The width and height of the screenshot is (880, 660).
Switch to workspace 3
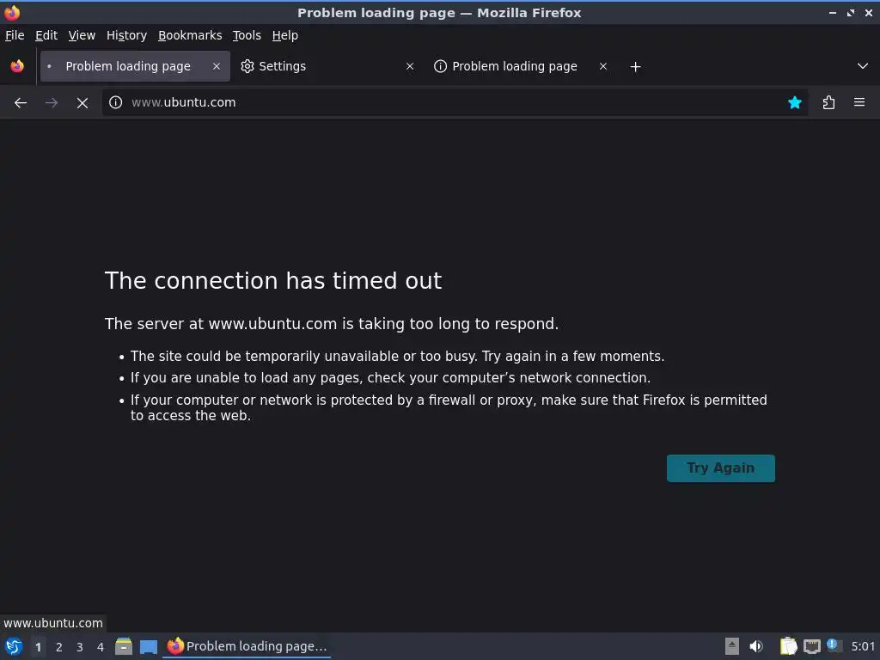click(80, 647)
